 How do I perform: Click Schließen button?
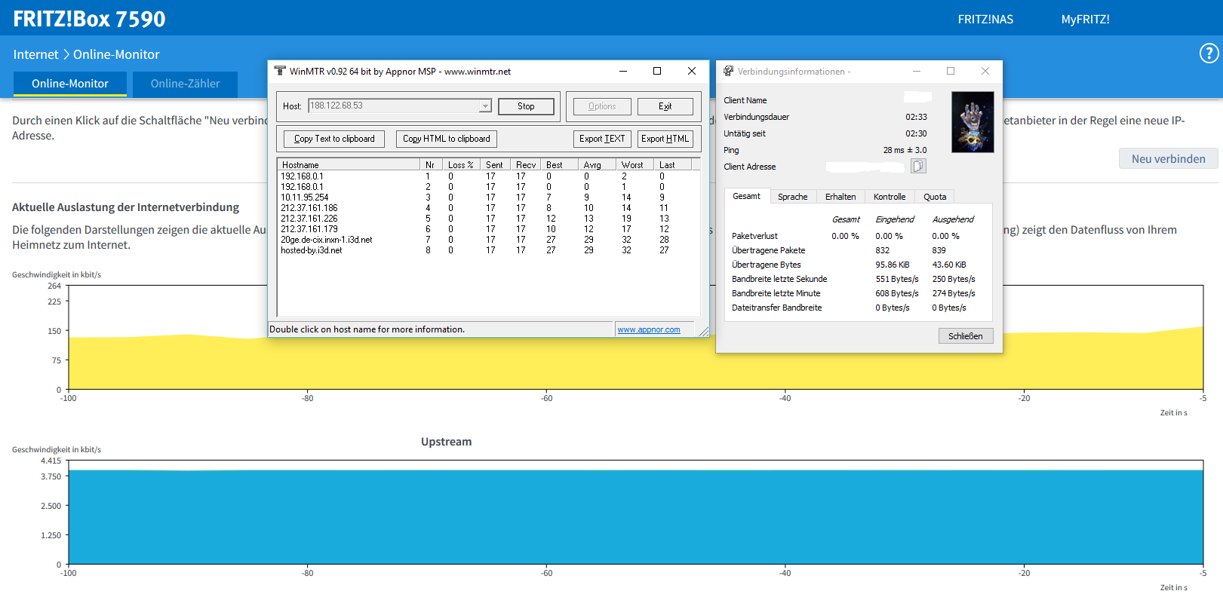966,336
